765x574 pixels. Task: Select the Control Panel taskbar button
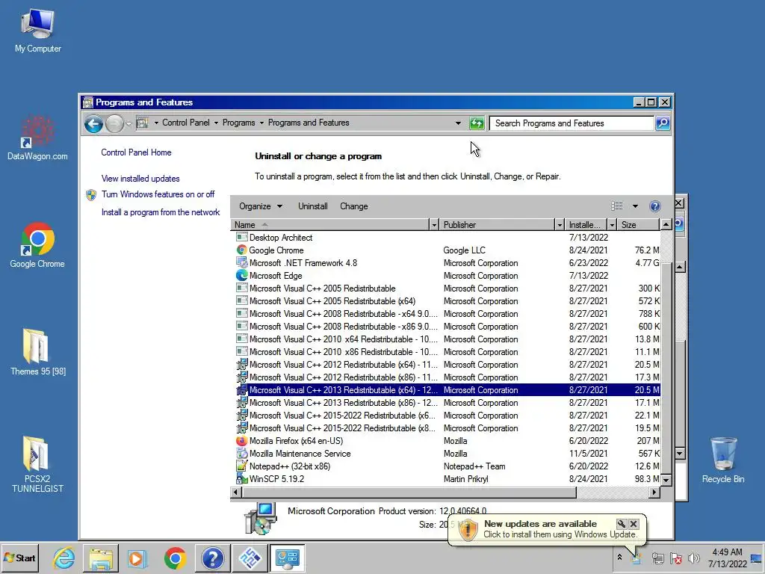288,558
